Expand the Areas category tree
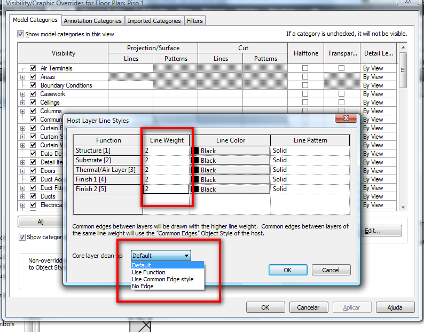The image size is (424, 332). (x=23, y=77)
